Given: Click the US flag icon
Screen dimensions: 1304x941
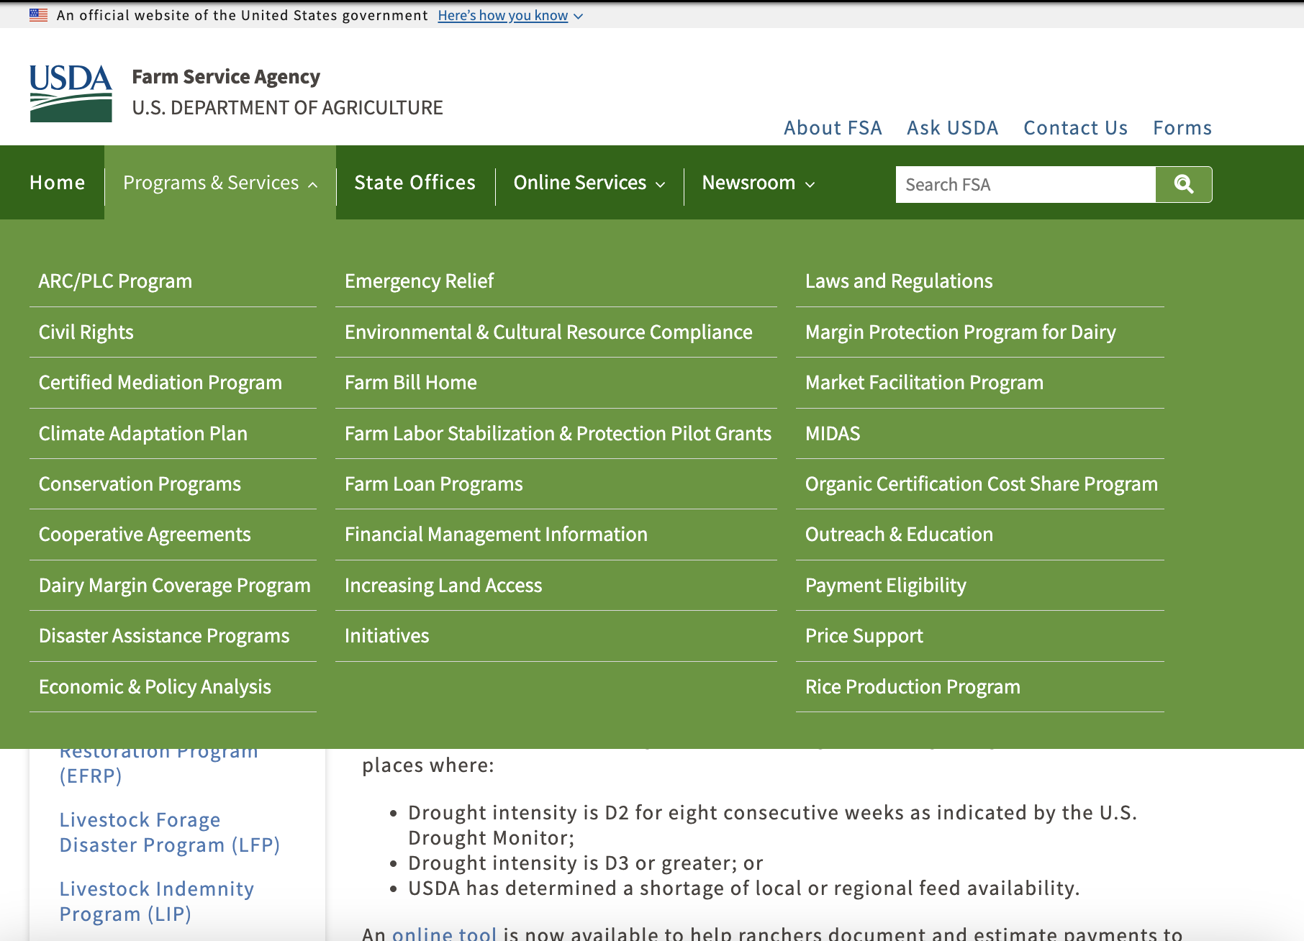Looking at the screenshot, I should (x=39, y=15).
